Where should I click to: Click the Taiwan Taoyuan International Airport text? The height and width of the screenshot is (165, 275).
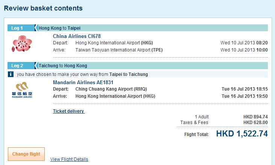119,50
